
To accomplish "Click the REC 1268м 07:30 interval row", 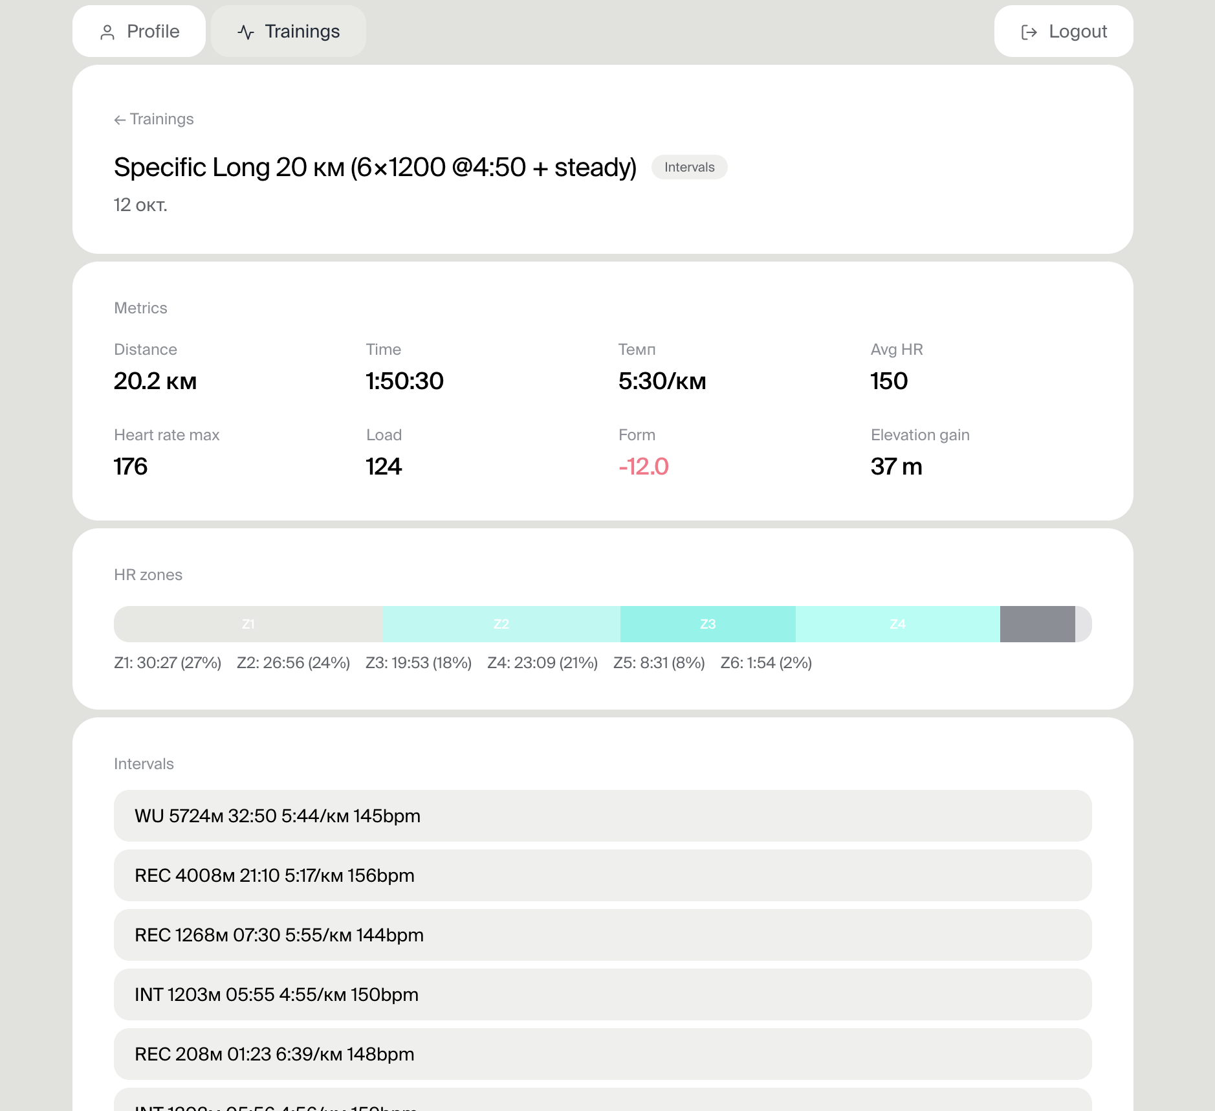I will tap(602, 935).
